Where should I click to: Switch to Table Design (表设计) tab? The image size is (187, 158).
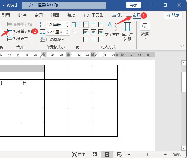click(118, 15)
